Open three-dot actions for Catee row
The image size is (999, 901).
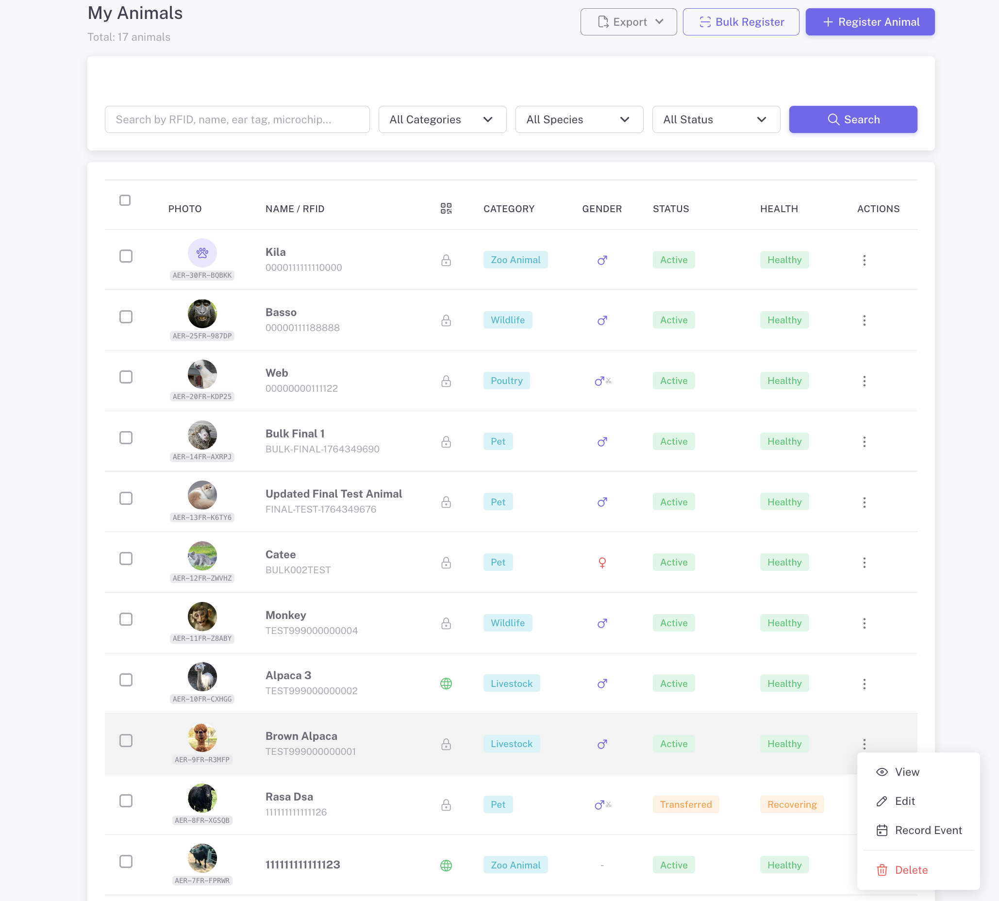pyautogui.click(x=864, y=562)
